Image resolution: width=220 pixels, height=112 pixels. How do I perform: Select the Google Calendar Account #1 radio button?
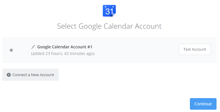[x=11, y=50]
